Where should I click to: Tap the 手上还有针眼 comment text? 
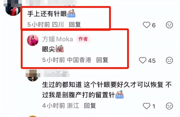click(47, 14)
